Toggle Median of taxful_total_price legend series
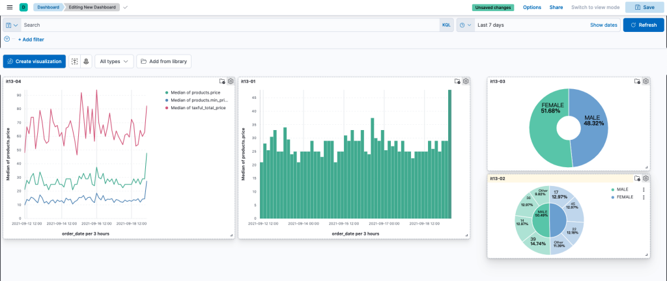Screen dimensions: 667x281 pos(198,108)
